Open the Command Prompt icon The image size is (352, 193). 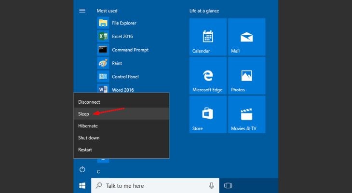click(x=103, y=50)
